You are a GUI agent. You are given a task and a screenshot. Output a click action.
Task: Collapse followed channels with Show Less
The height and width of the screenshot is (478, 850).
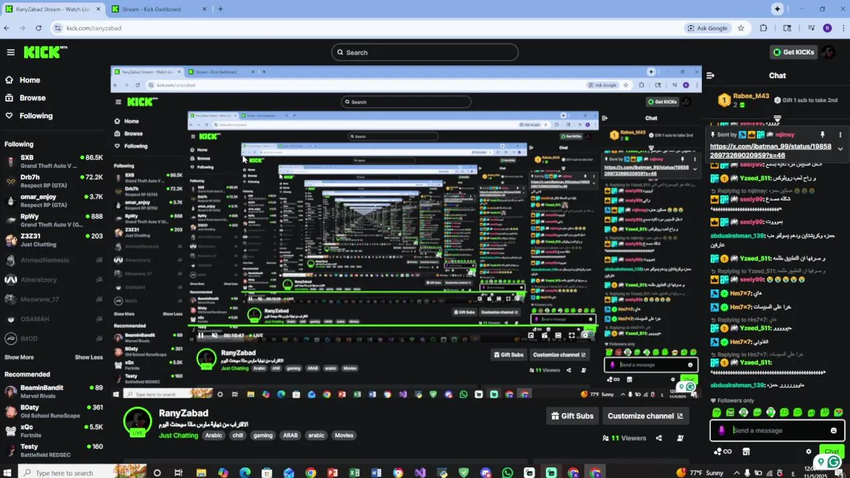(89, 357)
